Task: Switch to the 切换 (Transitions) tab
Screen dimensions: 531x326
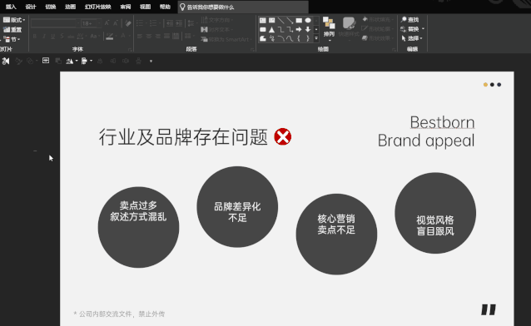Action: point(51,7)
